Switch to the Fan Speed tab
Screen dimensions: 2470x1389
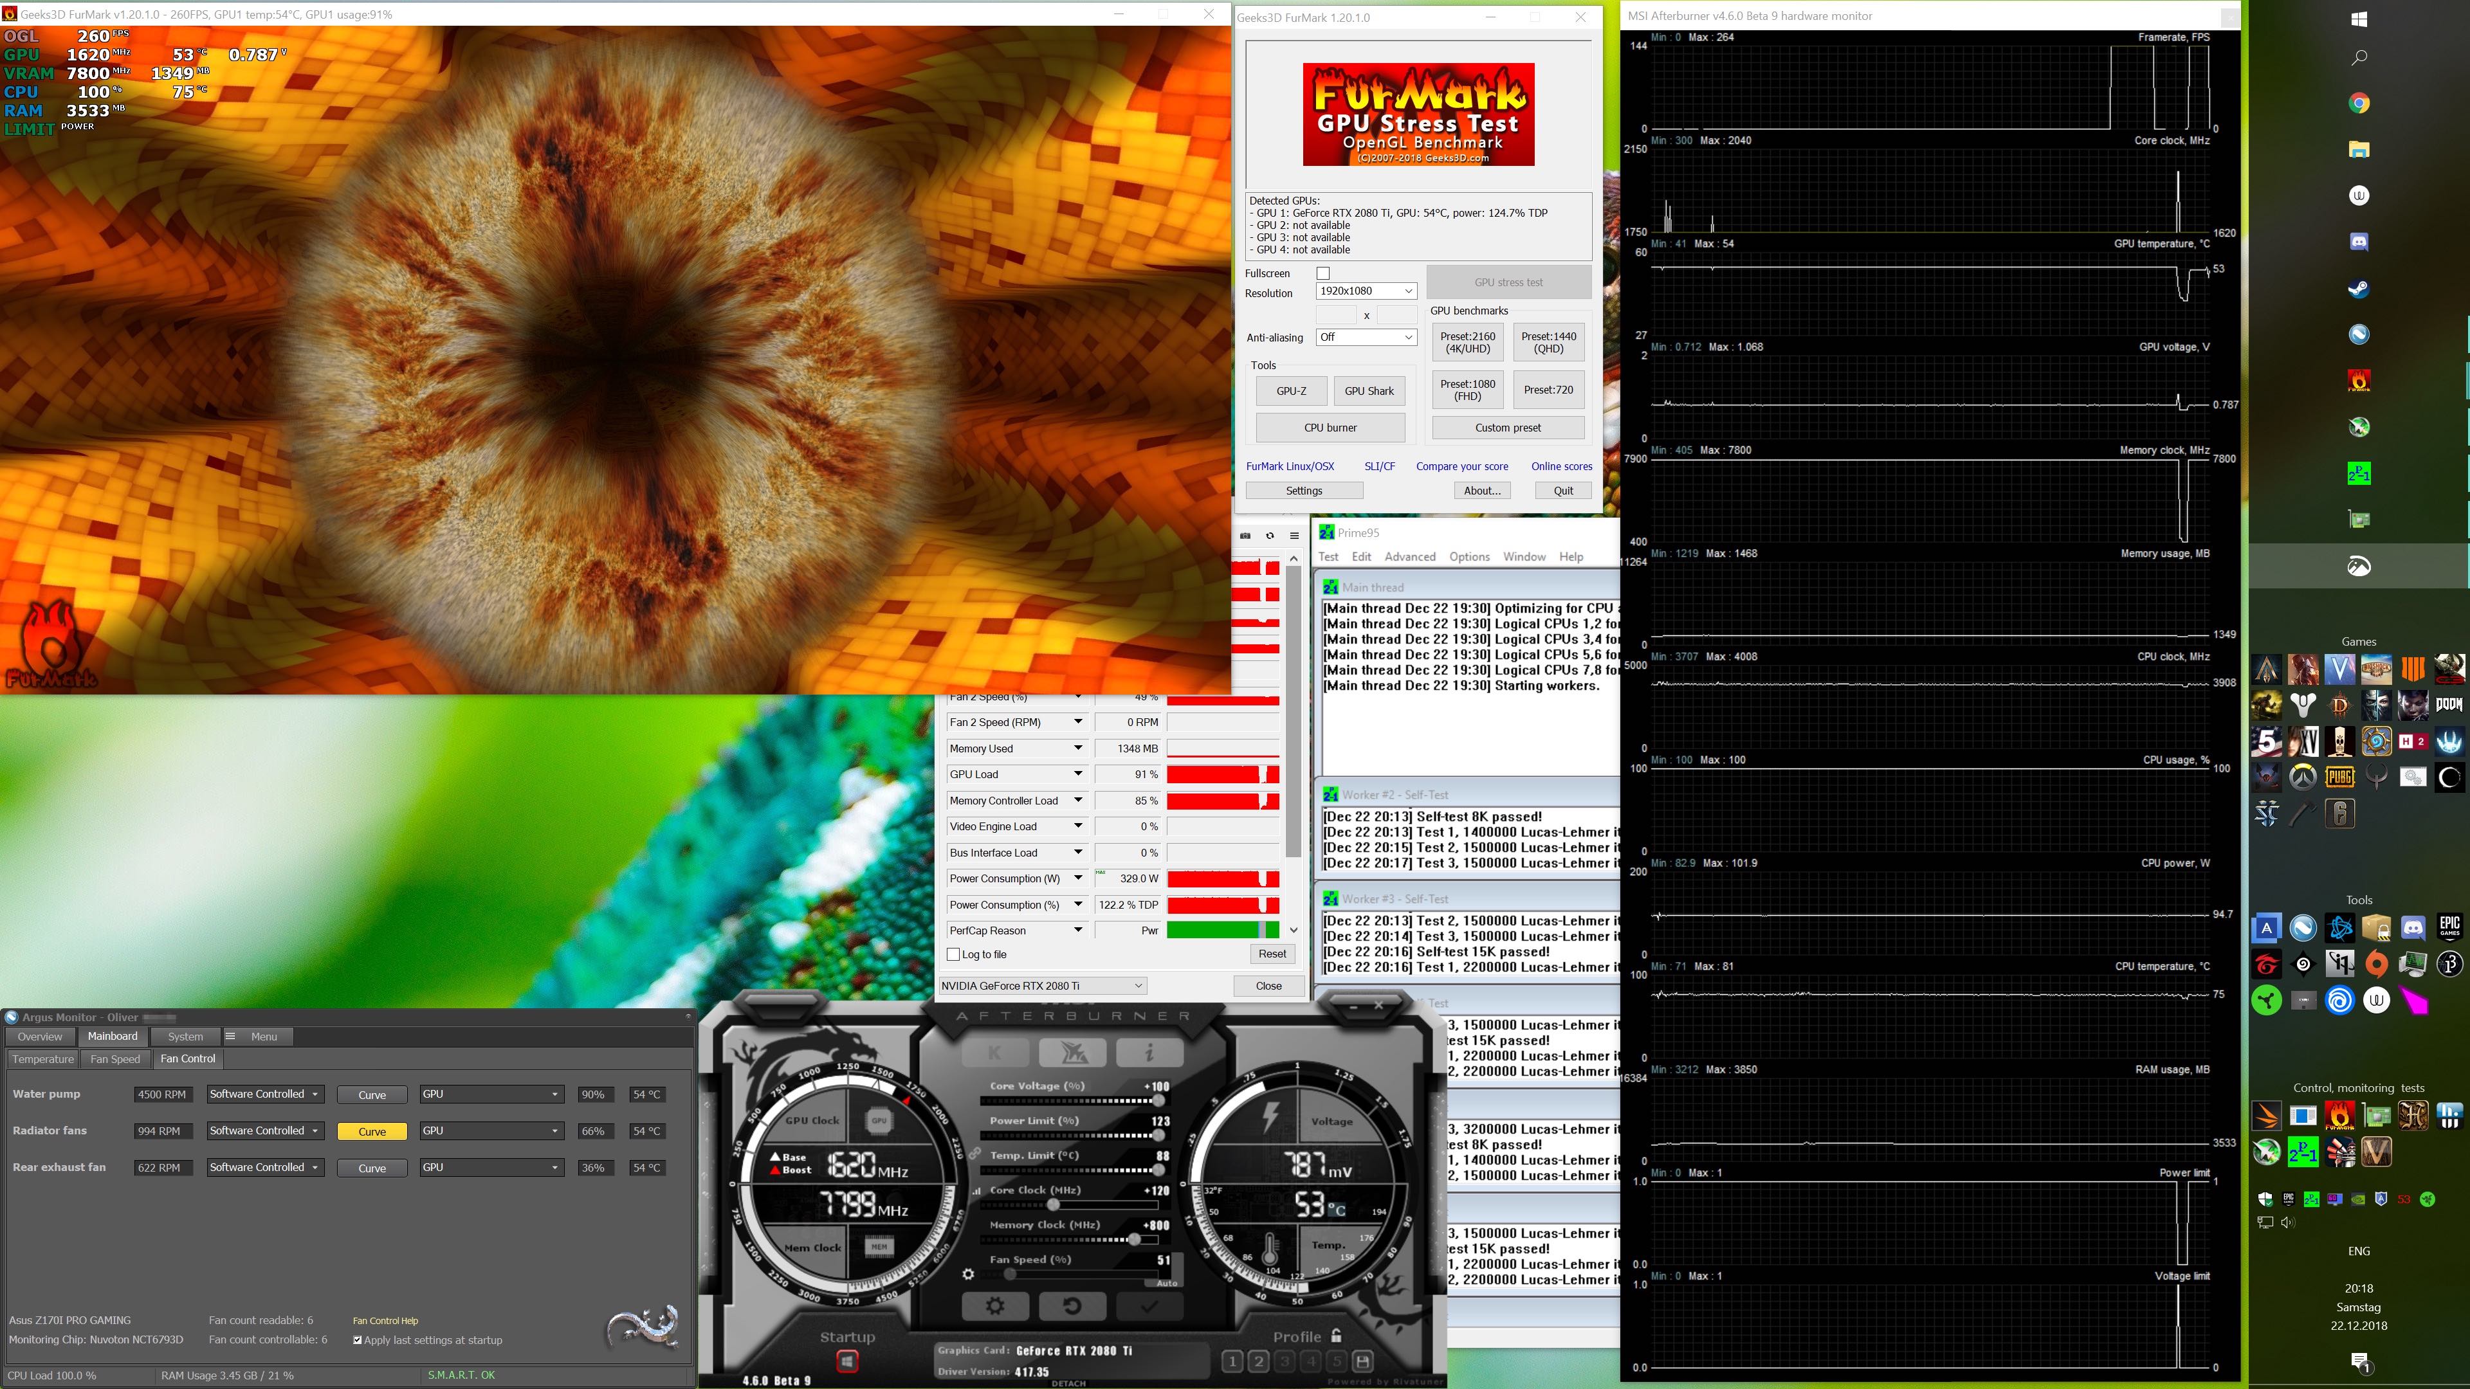[115, 1059]
